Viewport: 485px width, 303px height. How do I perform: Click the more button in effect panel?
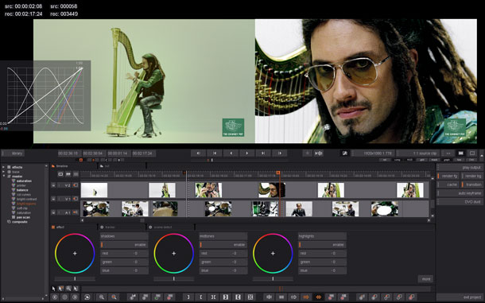425,279
